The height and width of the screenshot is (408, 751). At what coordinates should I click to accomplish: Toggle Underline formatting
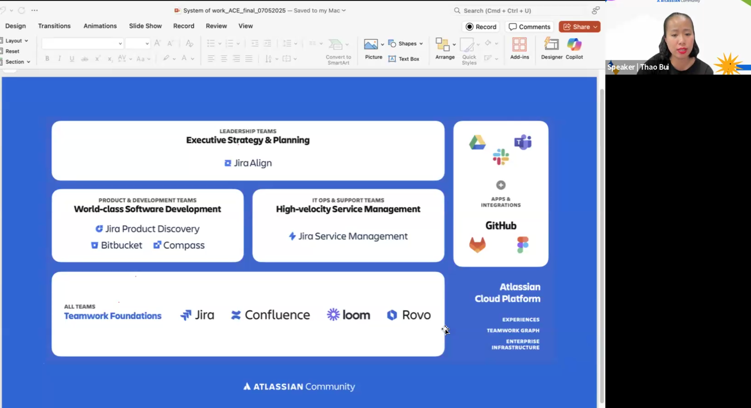pos(72,59)
